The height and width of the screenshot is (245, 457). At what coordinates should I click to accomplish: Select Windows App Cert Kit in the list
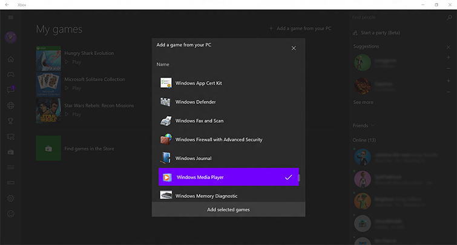[x=229, y=83]
